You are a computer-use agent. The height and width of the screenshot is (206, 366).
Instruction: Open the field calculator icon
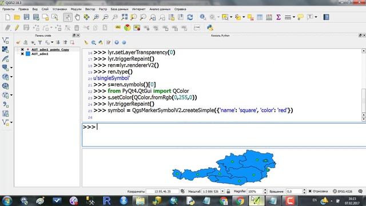[x=269, y=17]
